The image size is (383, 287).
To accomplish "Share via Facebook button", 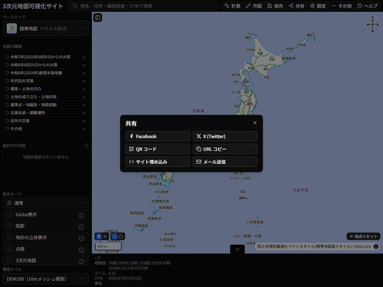I will pos(158,136).
